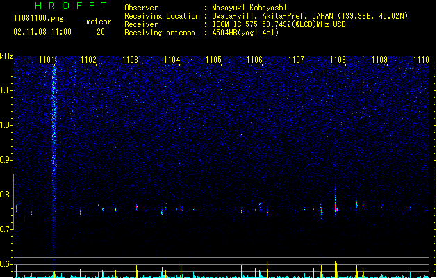Click the date stamp 02.11.08 11:00
Screen dimensions: 437x278
click(42, 32)
